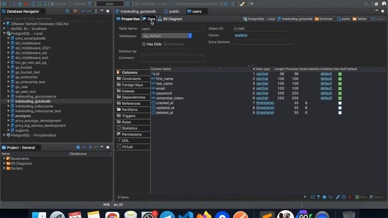Viewport: 388px width, 218px height.
Task: Select the DDL section
Action: pos(133,140)
